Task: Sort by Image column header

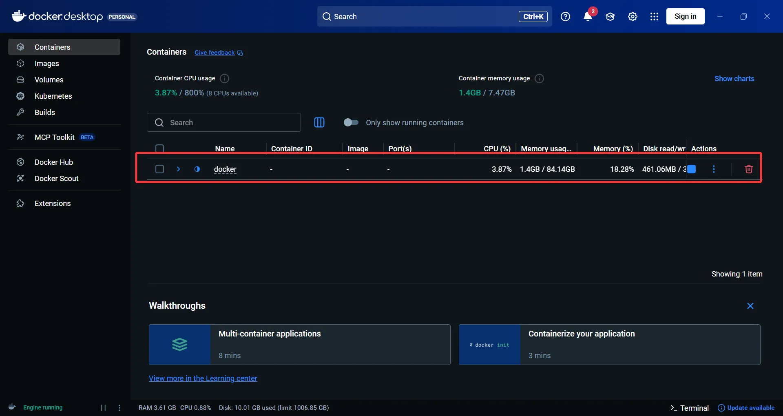Action: 358,148
